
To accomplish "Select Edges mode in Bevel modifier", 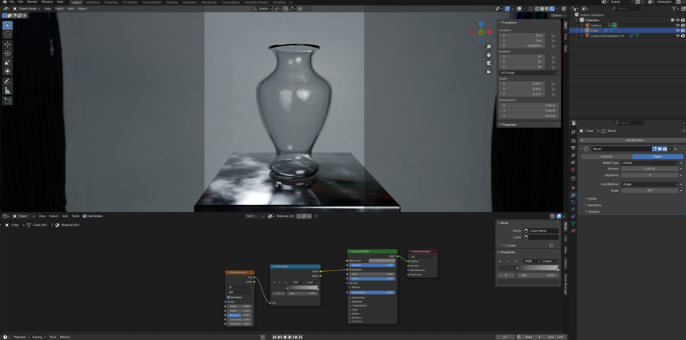I will 657,156.
